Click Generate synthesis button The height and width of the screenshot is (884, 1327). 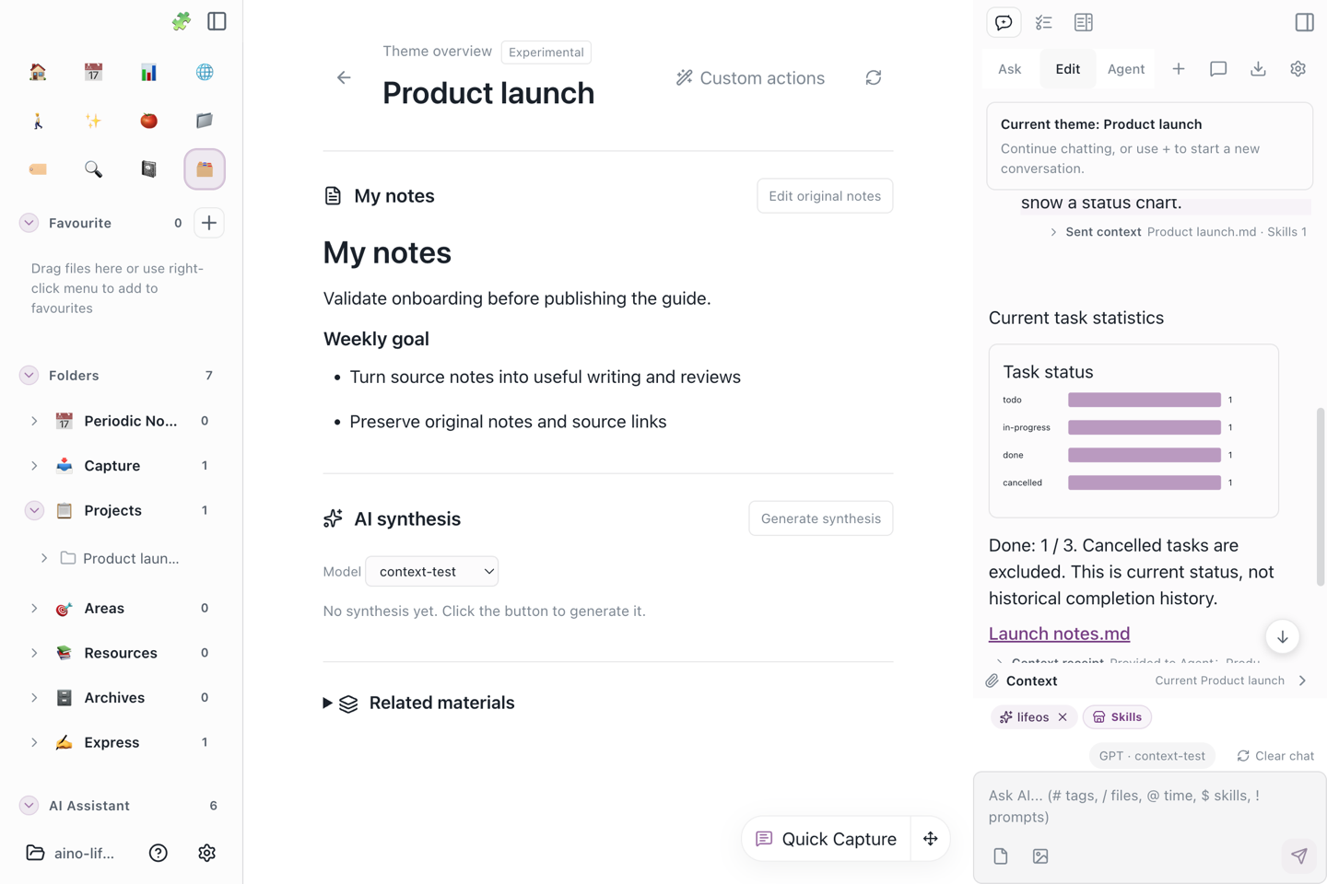(x=820, y=518)
